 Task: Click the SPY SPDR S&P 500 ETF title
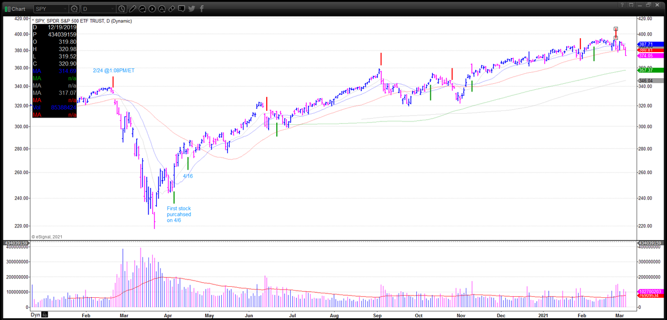click(x=81, y=21)
